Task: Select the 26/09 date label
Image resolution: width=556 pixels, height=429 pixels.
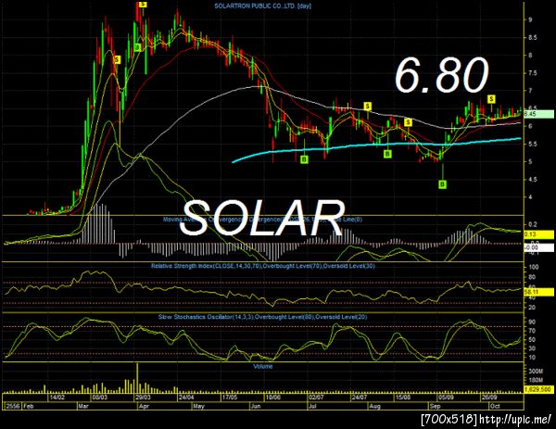Action: [489, 397]
